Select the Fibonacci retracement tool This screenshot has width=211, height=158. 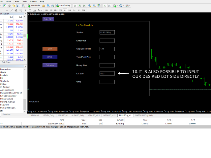tap(20, 10)
